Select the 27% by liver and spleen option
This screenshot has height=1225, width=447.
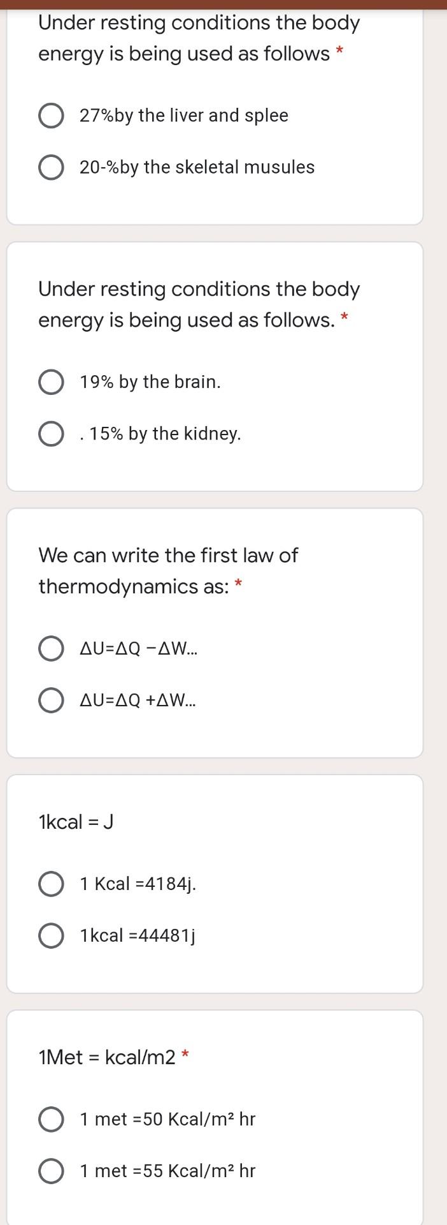tap(50, 116)
